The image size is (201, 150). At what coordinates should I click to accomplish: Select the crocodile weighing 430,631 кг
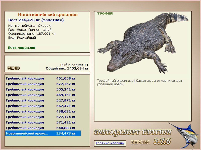pyautogui.click(x=43, y=111)
